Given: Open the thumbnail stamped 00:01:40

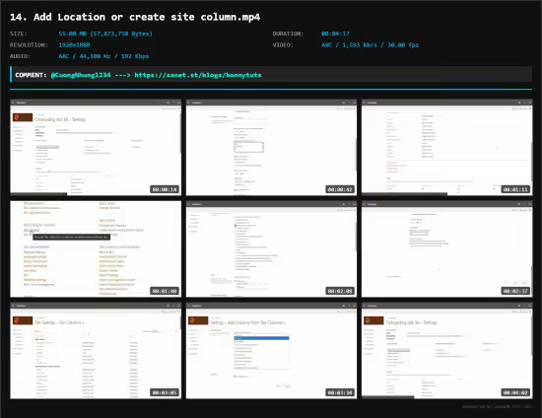Looking at the screenshot, I should click(96, 249).
